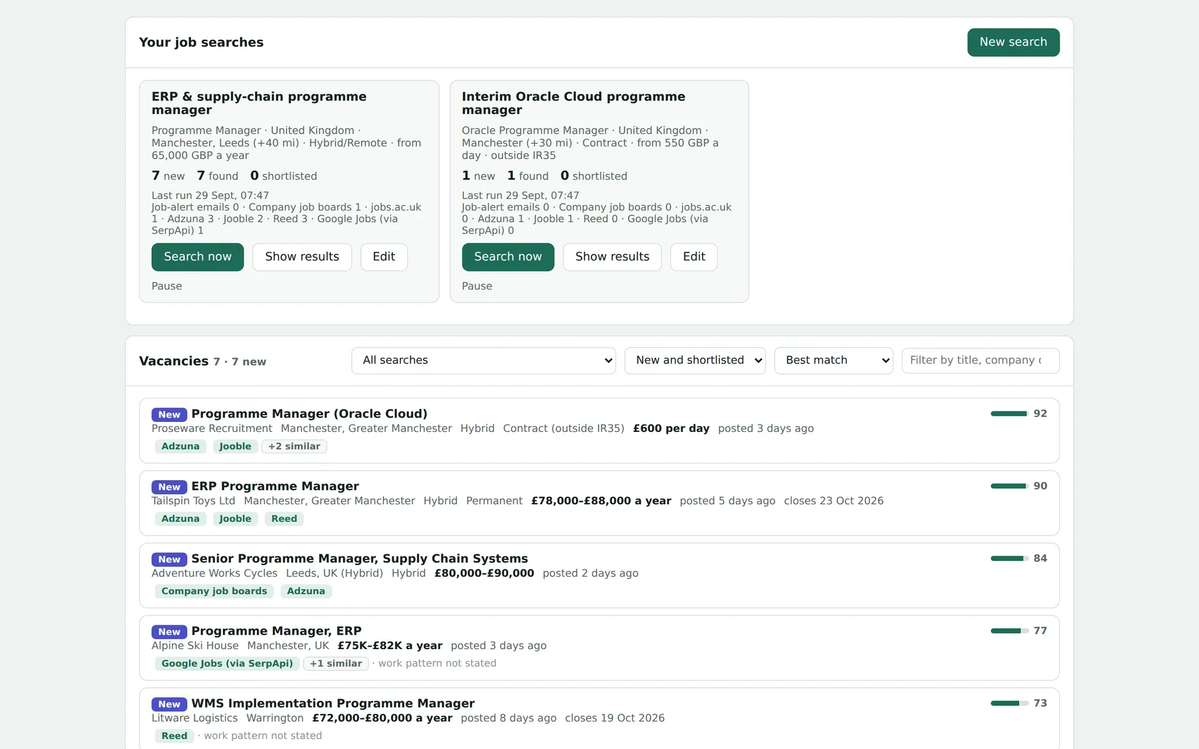This screenshot has width=1199, height=749.
Task: Click Adzuna tag on Oracle Cloud vacancy
Action: (x=180, y=446)
